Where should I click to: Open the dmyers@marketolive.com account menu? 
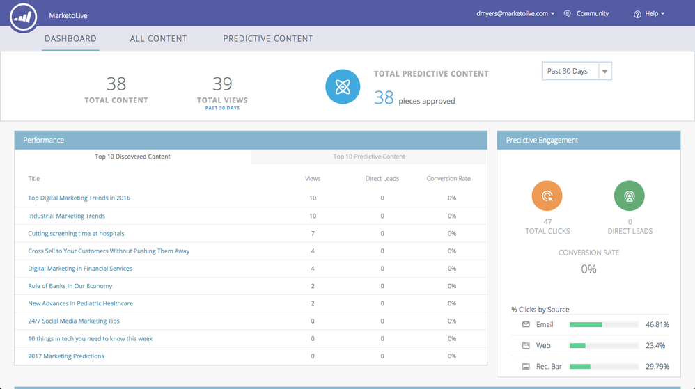tap(515, 14)
